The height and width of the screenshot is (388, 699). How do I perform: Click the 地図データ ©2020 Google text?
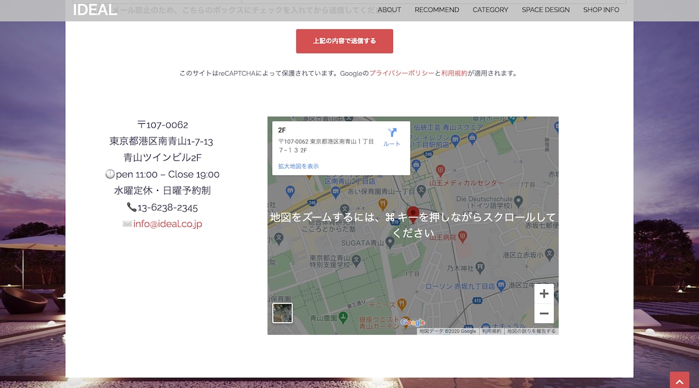[x=447, y=331]
